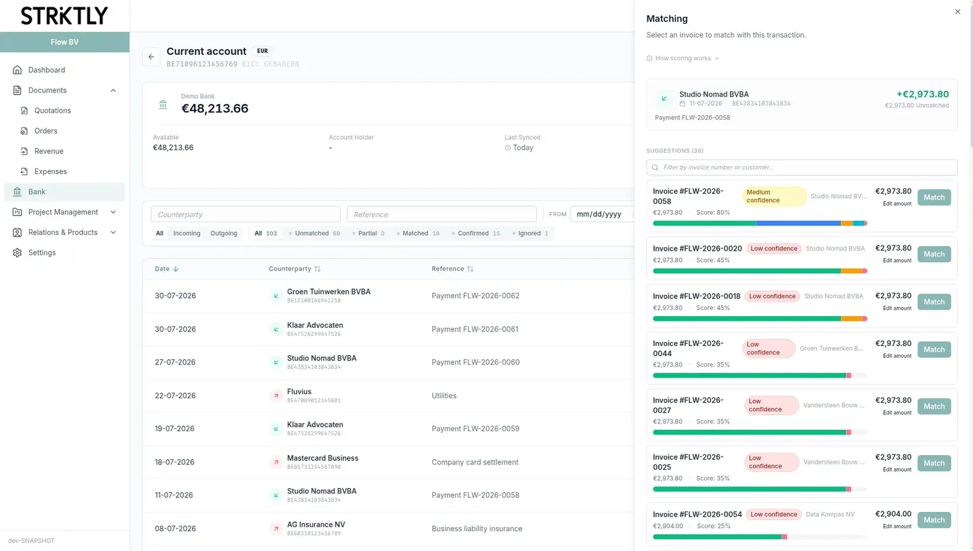Image resolution: width=973 pixels, height=551 pixels.
Task: Open the FROM date picker field
Action: point(601,214)
